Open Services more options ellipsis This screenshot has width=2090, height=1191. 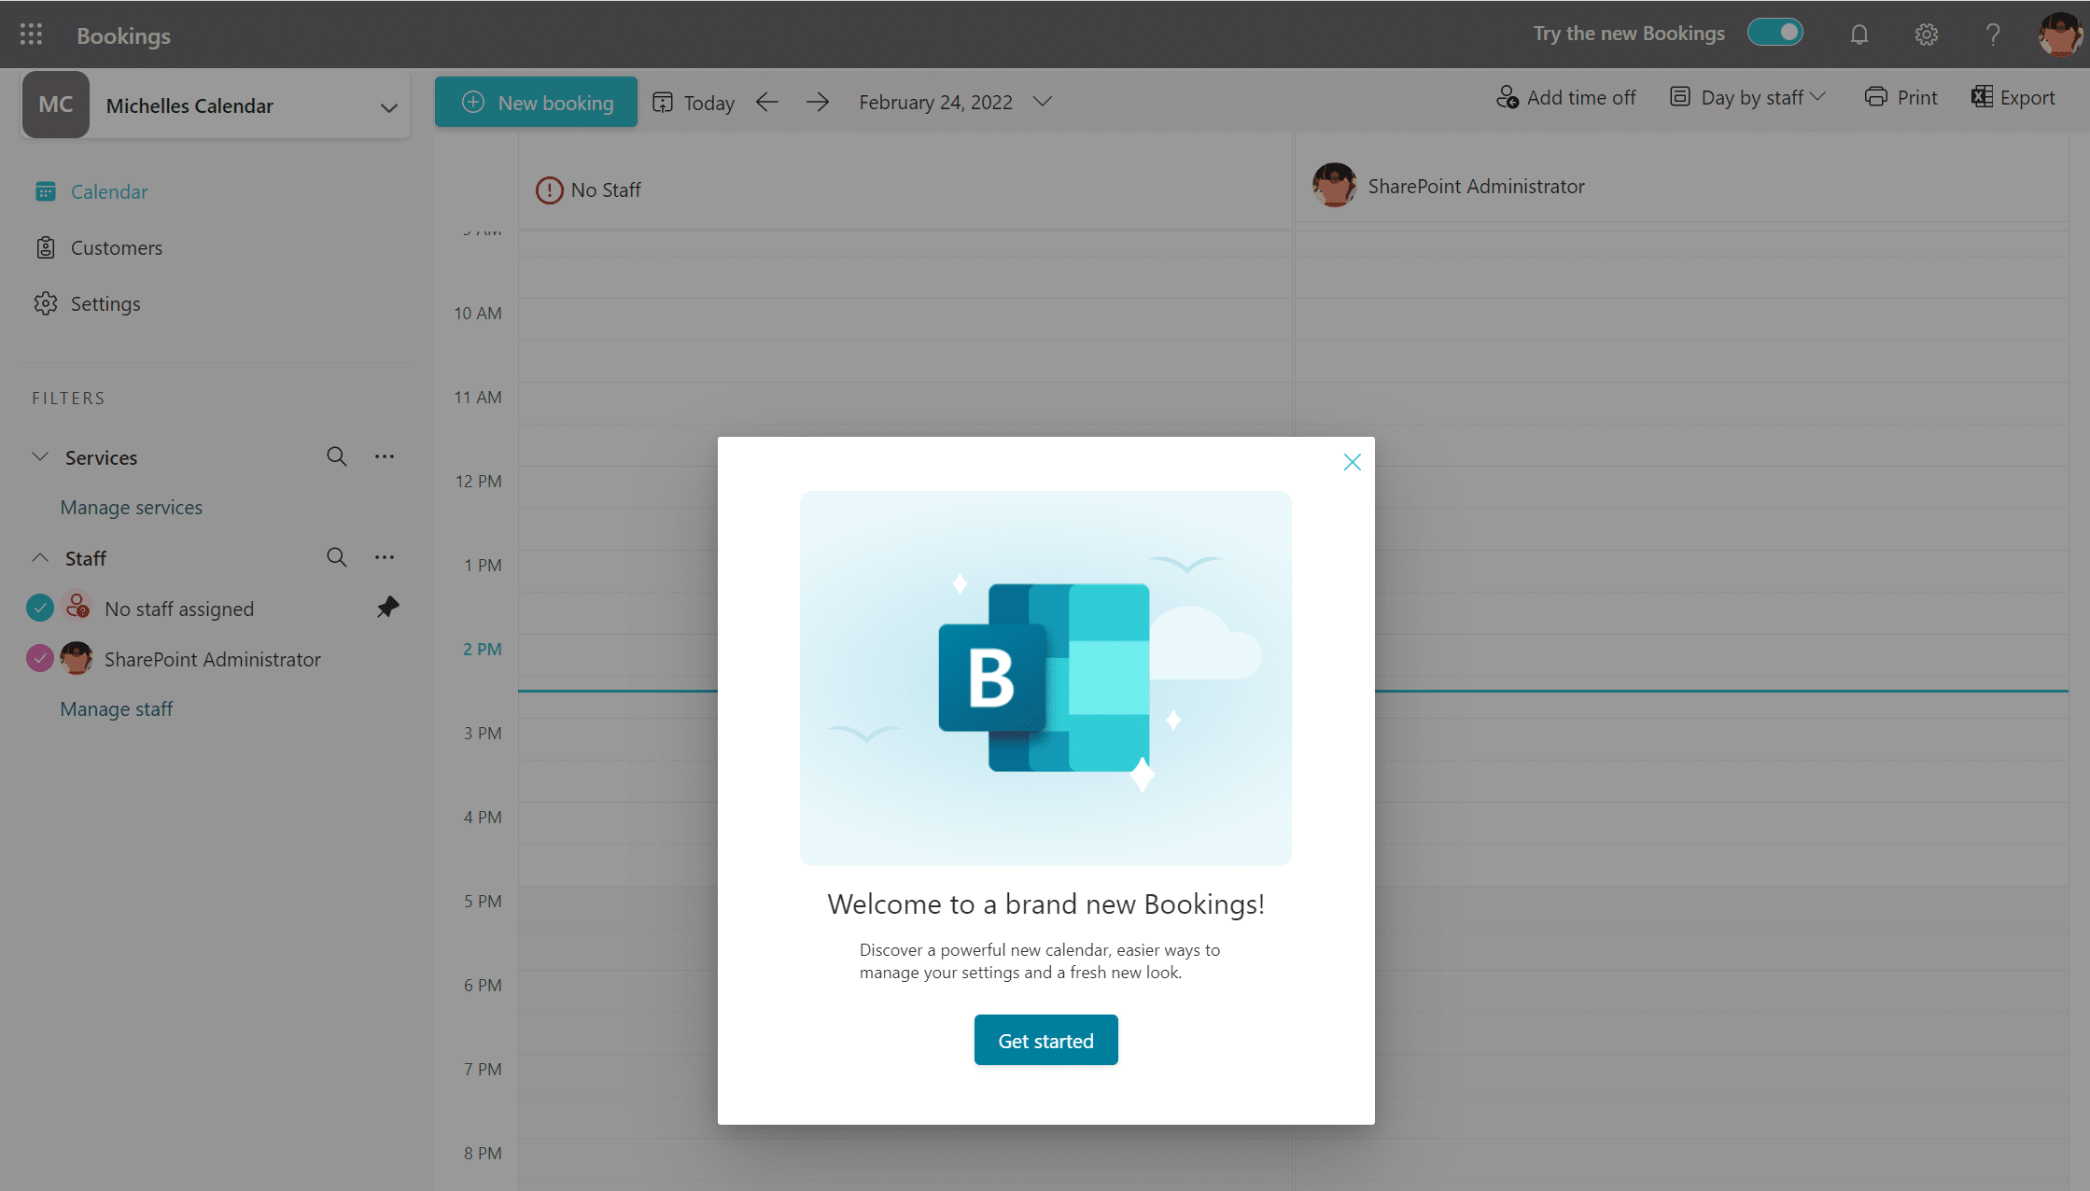coord(385,456)
